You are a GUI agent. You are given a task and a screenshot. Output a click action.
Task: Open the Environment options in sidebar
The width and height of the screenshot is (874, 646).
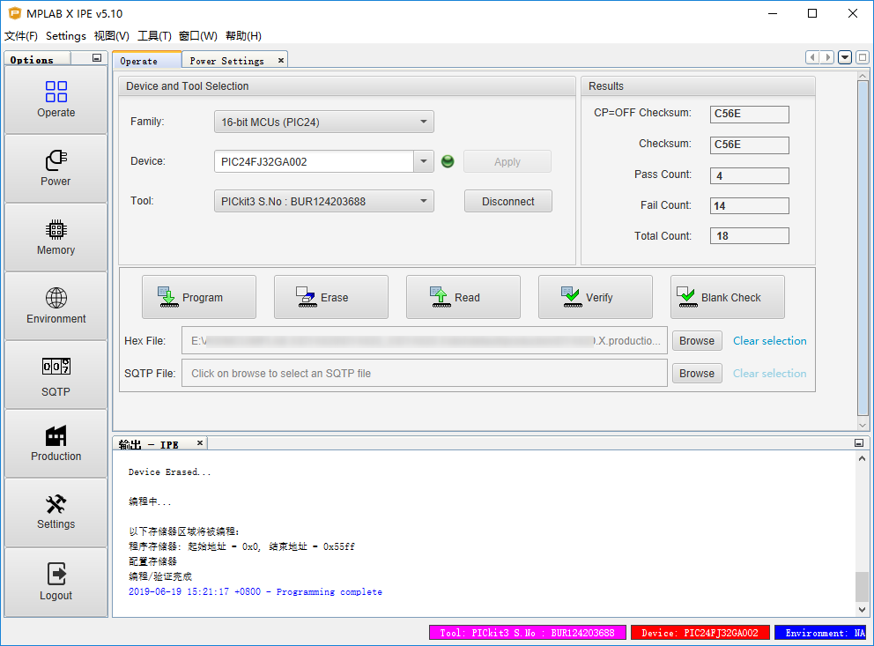click(56, 306)
